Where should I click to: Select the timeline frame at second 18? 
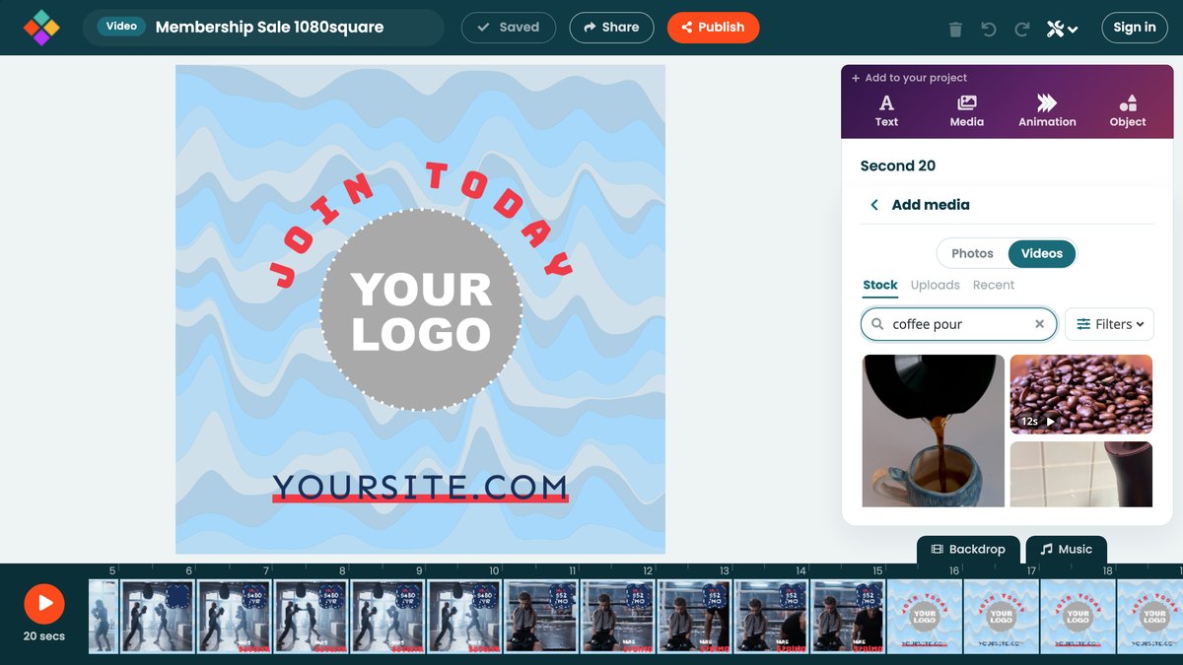(1079, 616)
